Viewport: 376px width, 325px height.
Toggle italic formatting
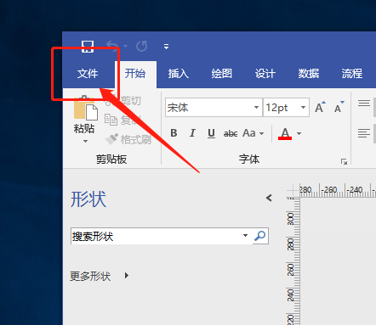click(x=192, y=133)
